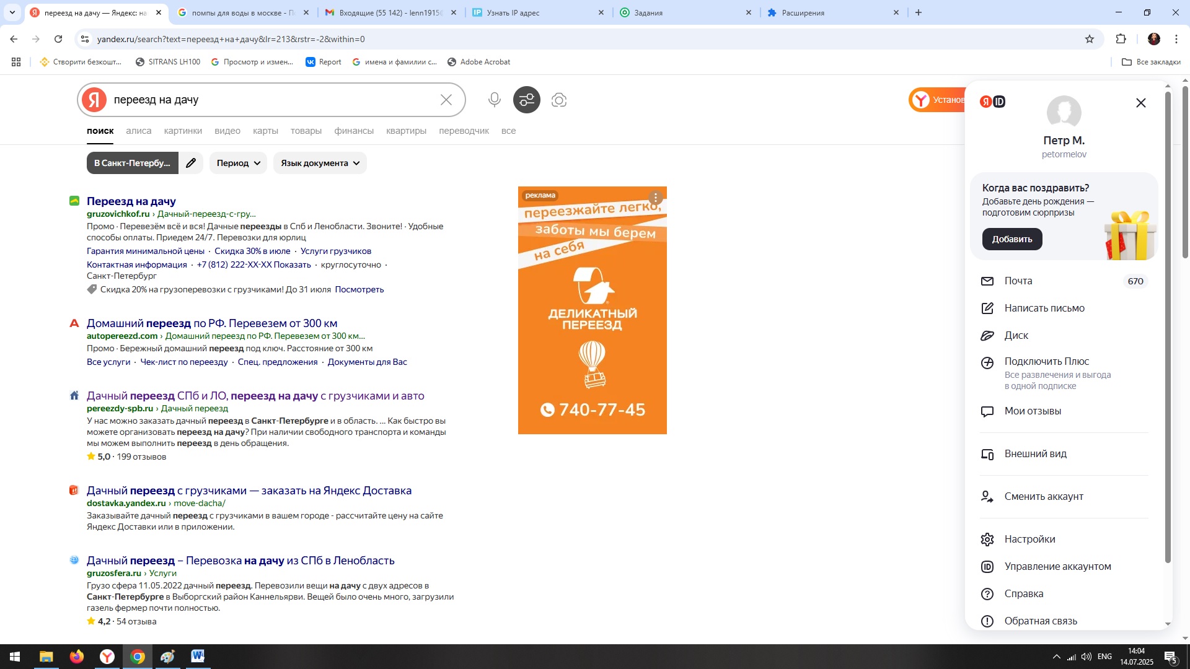Viewport: 1190px width, 669px height.
Task: Click the Yandex logo in the search box
Action: pyautogui.click(x=94, y=100)
